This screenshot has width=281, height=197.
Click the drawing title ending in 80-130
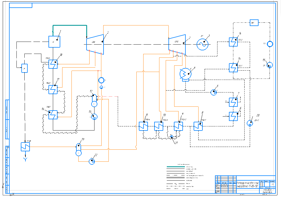pyautogui.click(x=248, y=185)
